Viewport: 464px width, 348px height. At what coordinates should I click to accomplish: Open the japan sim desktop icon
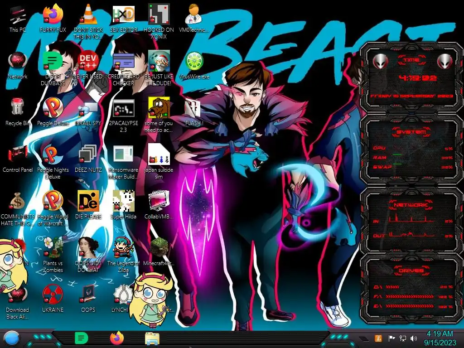pyautogui.click(x=159, y=154)
